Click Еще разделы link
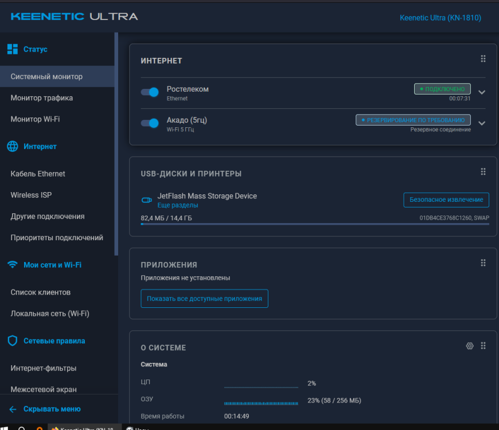 click(178, 205)
